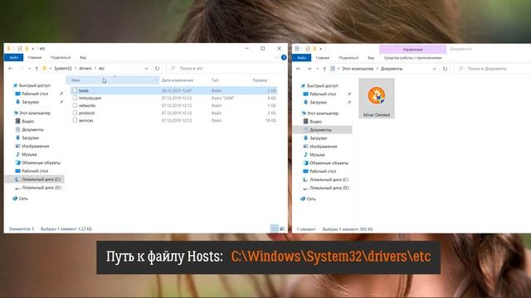Refresh the etc folder listing
Image resolution: width=531 pixels, height=298 pixels.
(x=157, y=68)
